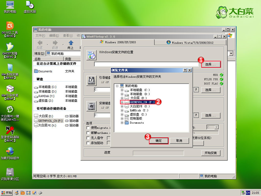Open 登录密码清除 NT key icon
Image resolution: width=261 pixels, height=196 pixels.
(10, 134)
